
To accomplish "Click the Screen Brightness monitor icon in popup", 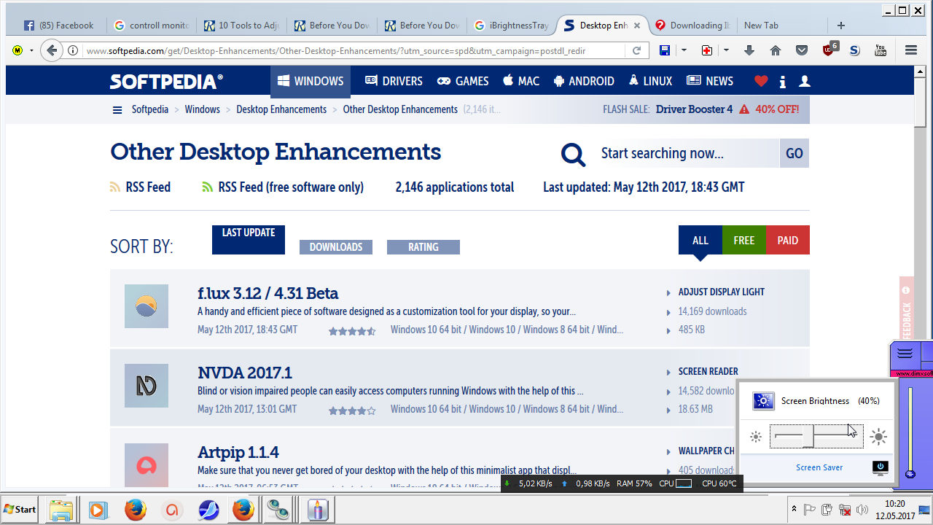I will (763, 401).
